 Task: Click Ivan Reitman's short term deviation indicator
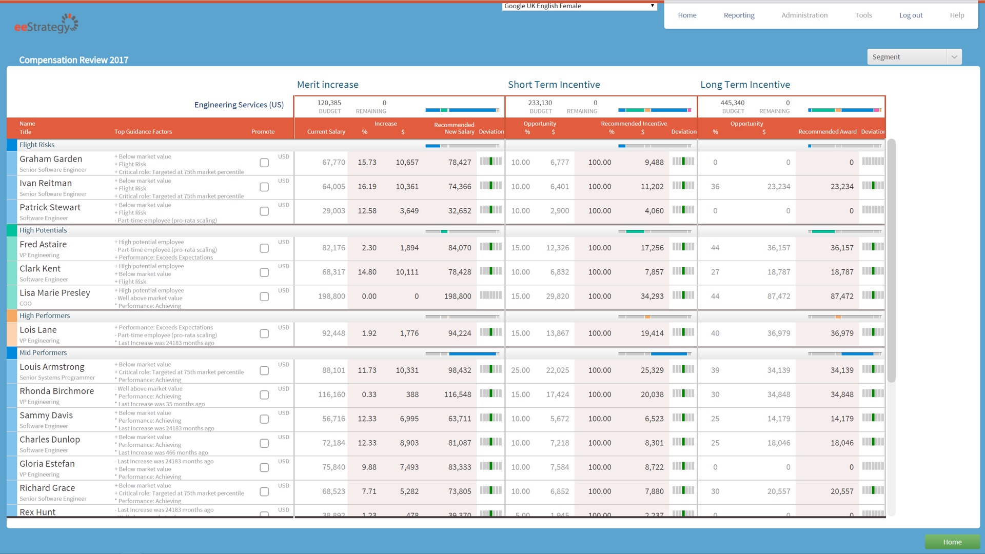(x=683, y=186)
